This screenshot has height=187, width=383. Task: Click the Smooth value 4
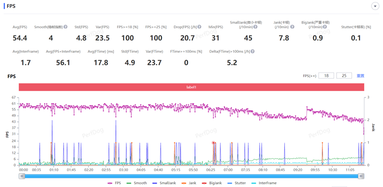(51, 38)
